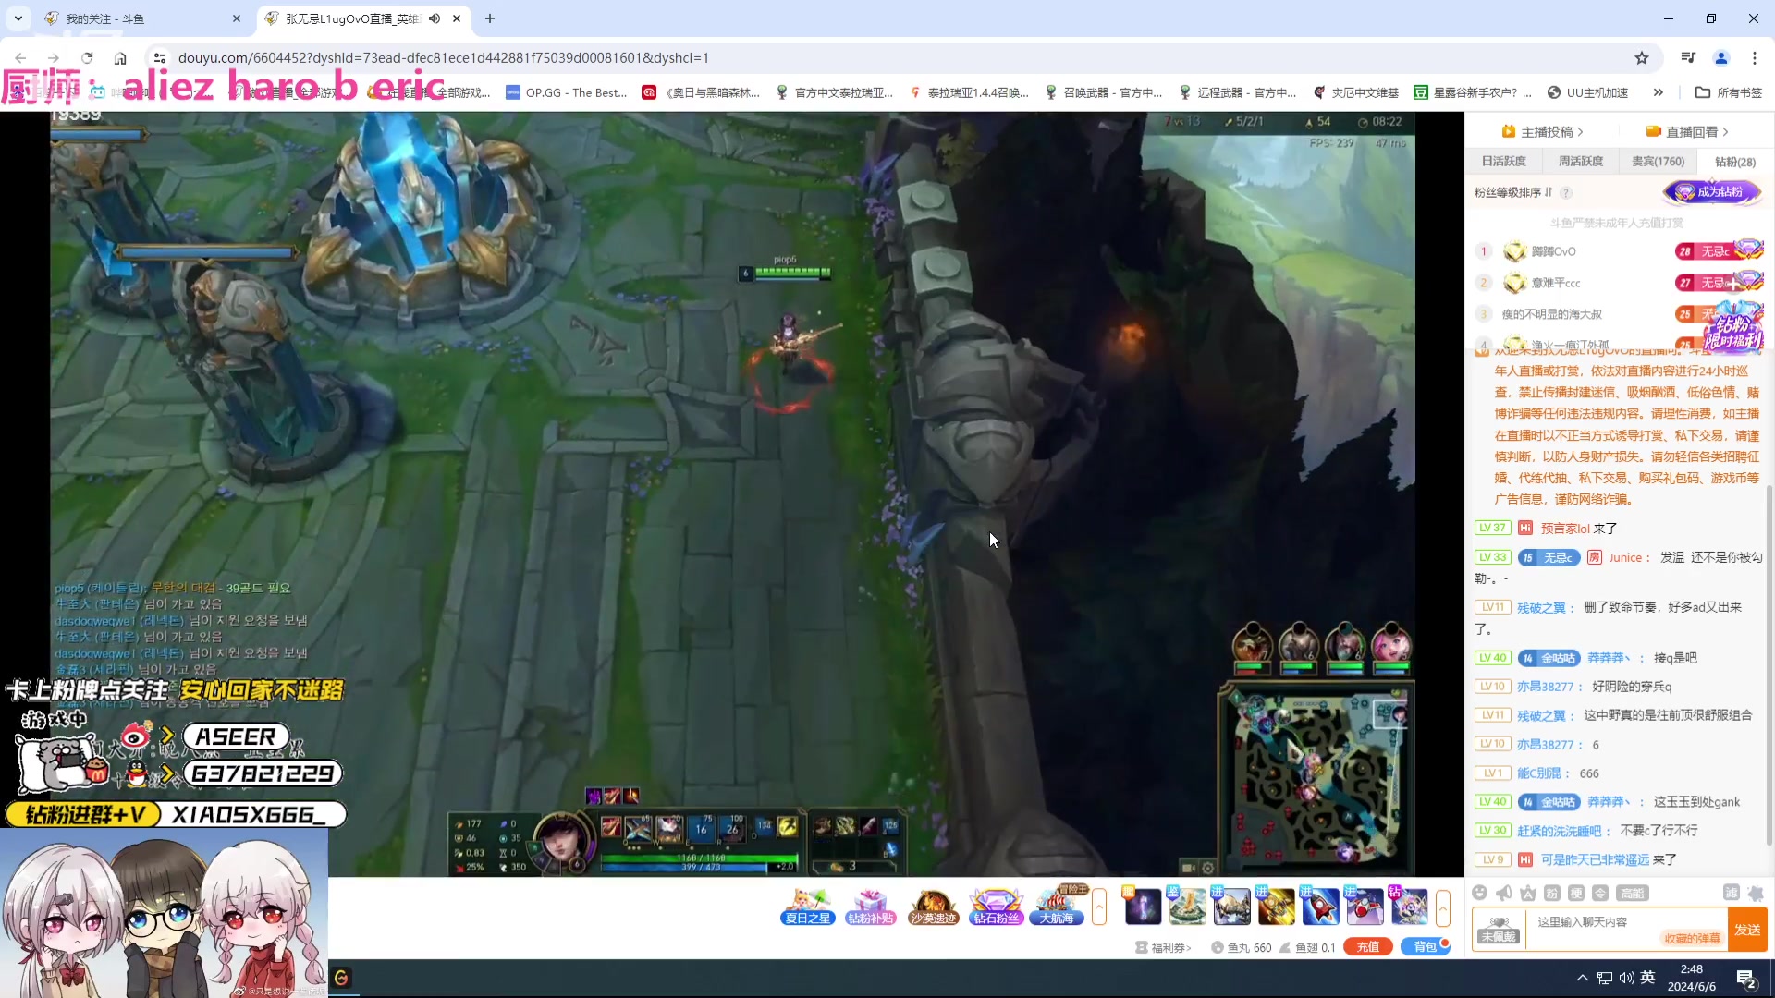Screen dimensions: 1775x998
Task: Open the taskbar volume control
Action: [1626, 978]
